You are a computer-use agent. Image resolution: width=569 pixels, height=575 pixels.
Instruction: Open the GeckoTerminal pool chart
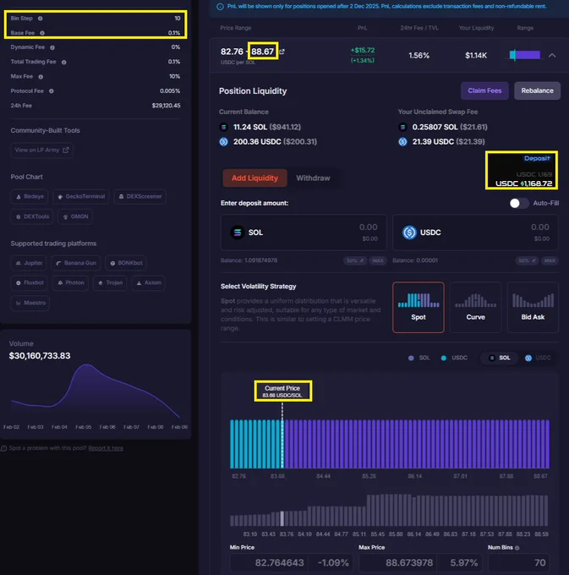click(81, 196)
